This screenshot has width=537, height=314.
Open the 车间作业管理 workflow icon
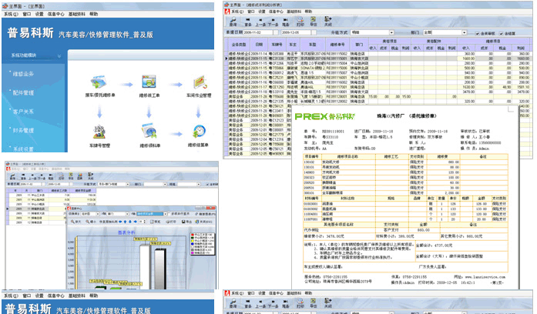point(200,82)
